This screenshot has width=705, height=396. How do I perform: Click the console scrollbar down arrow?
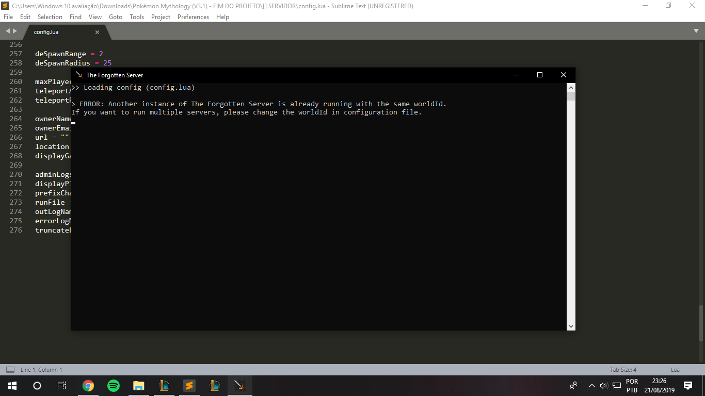pyautogui.click(x=571, y=326)
